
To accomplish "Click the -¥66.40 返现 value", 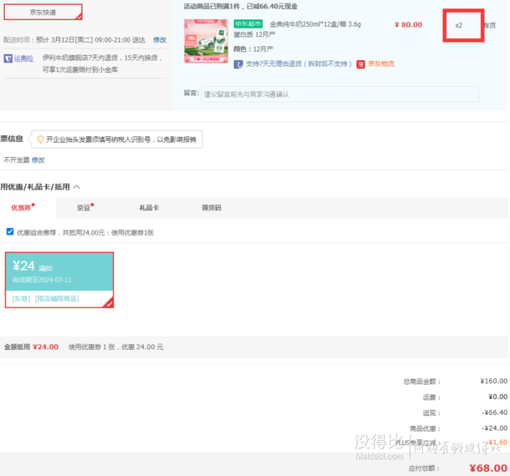I will coord(494,413).
